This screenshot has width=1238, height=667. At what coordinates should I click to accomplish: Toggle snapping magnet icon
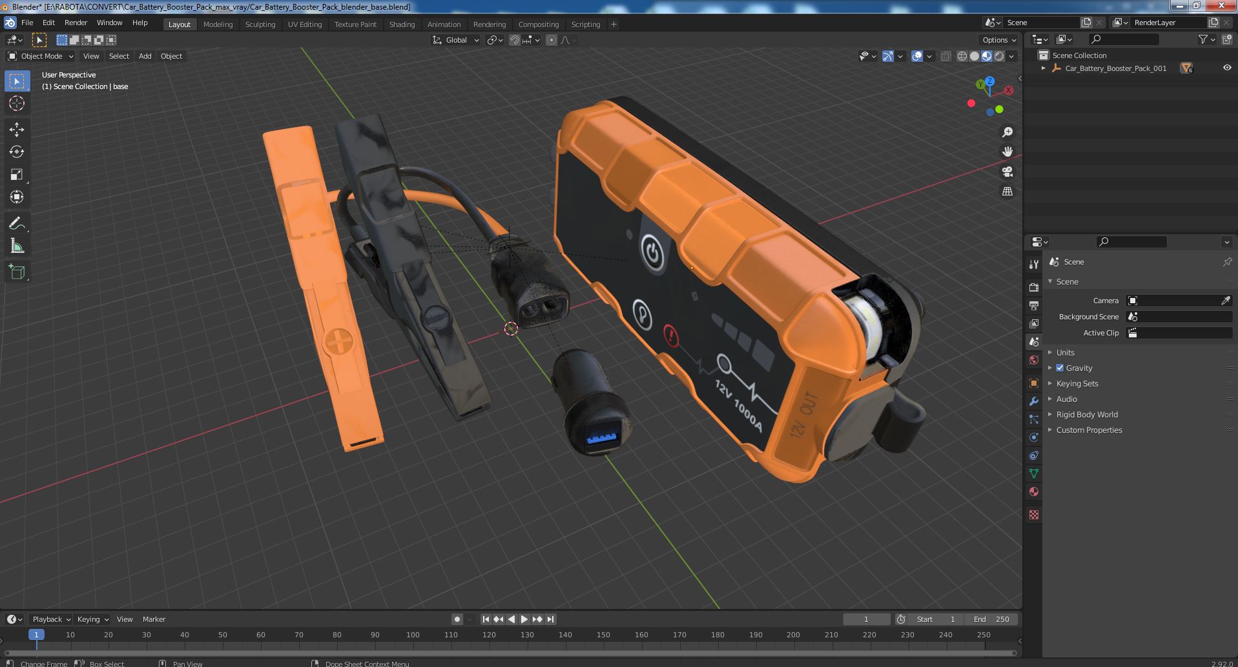[515, 40]
